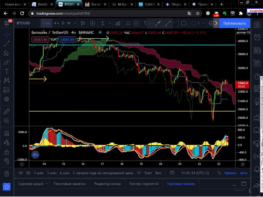
Task: Toggle the magnet mode
Action: click(7, 133)
